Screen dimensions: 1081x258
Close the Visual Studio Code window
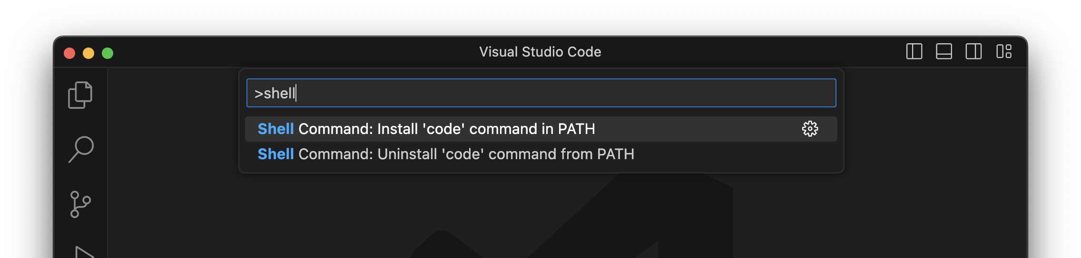(69, 53)
